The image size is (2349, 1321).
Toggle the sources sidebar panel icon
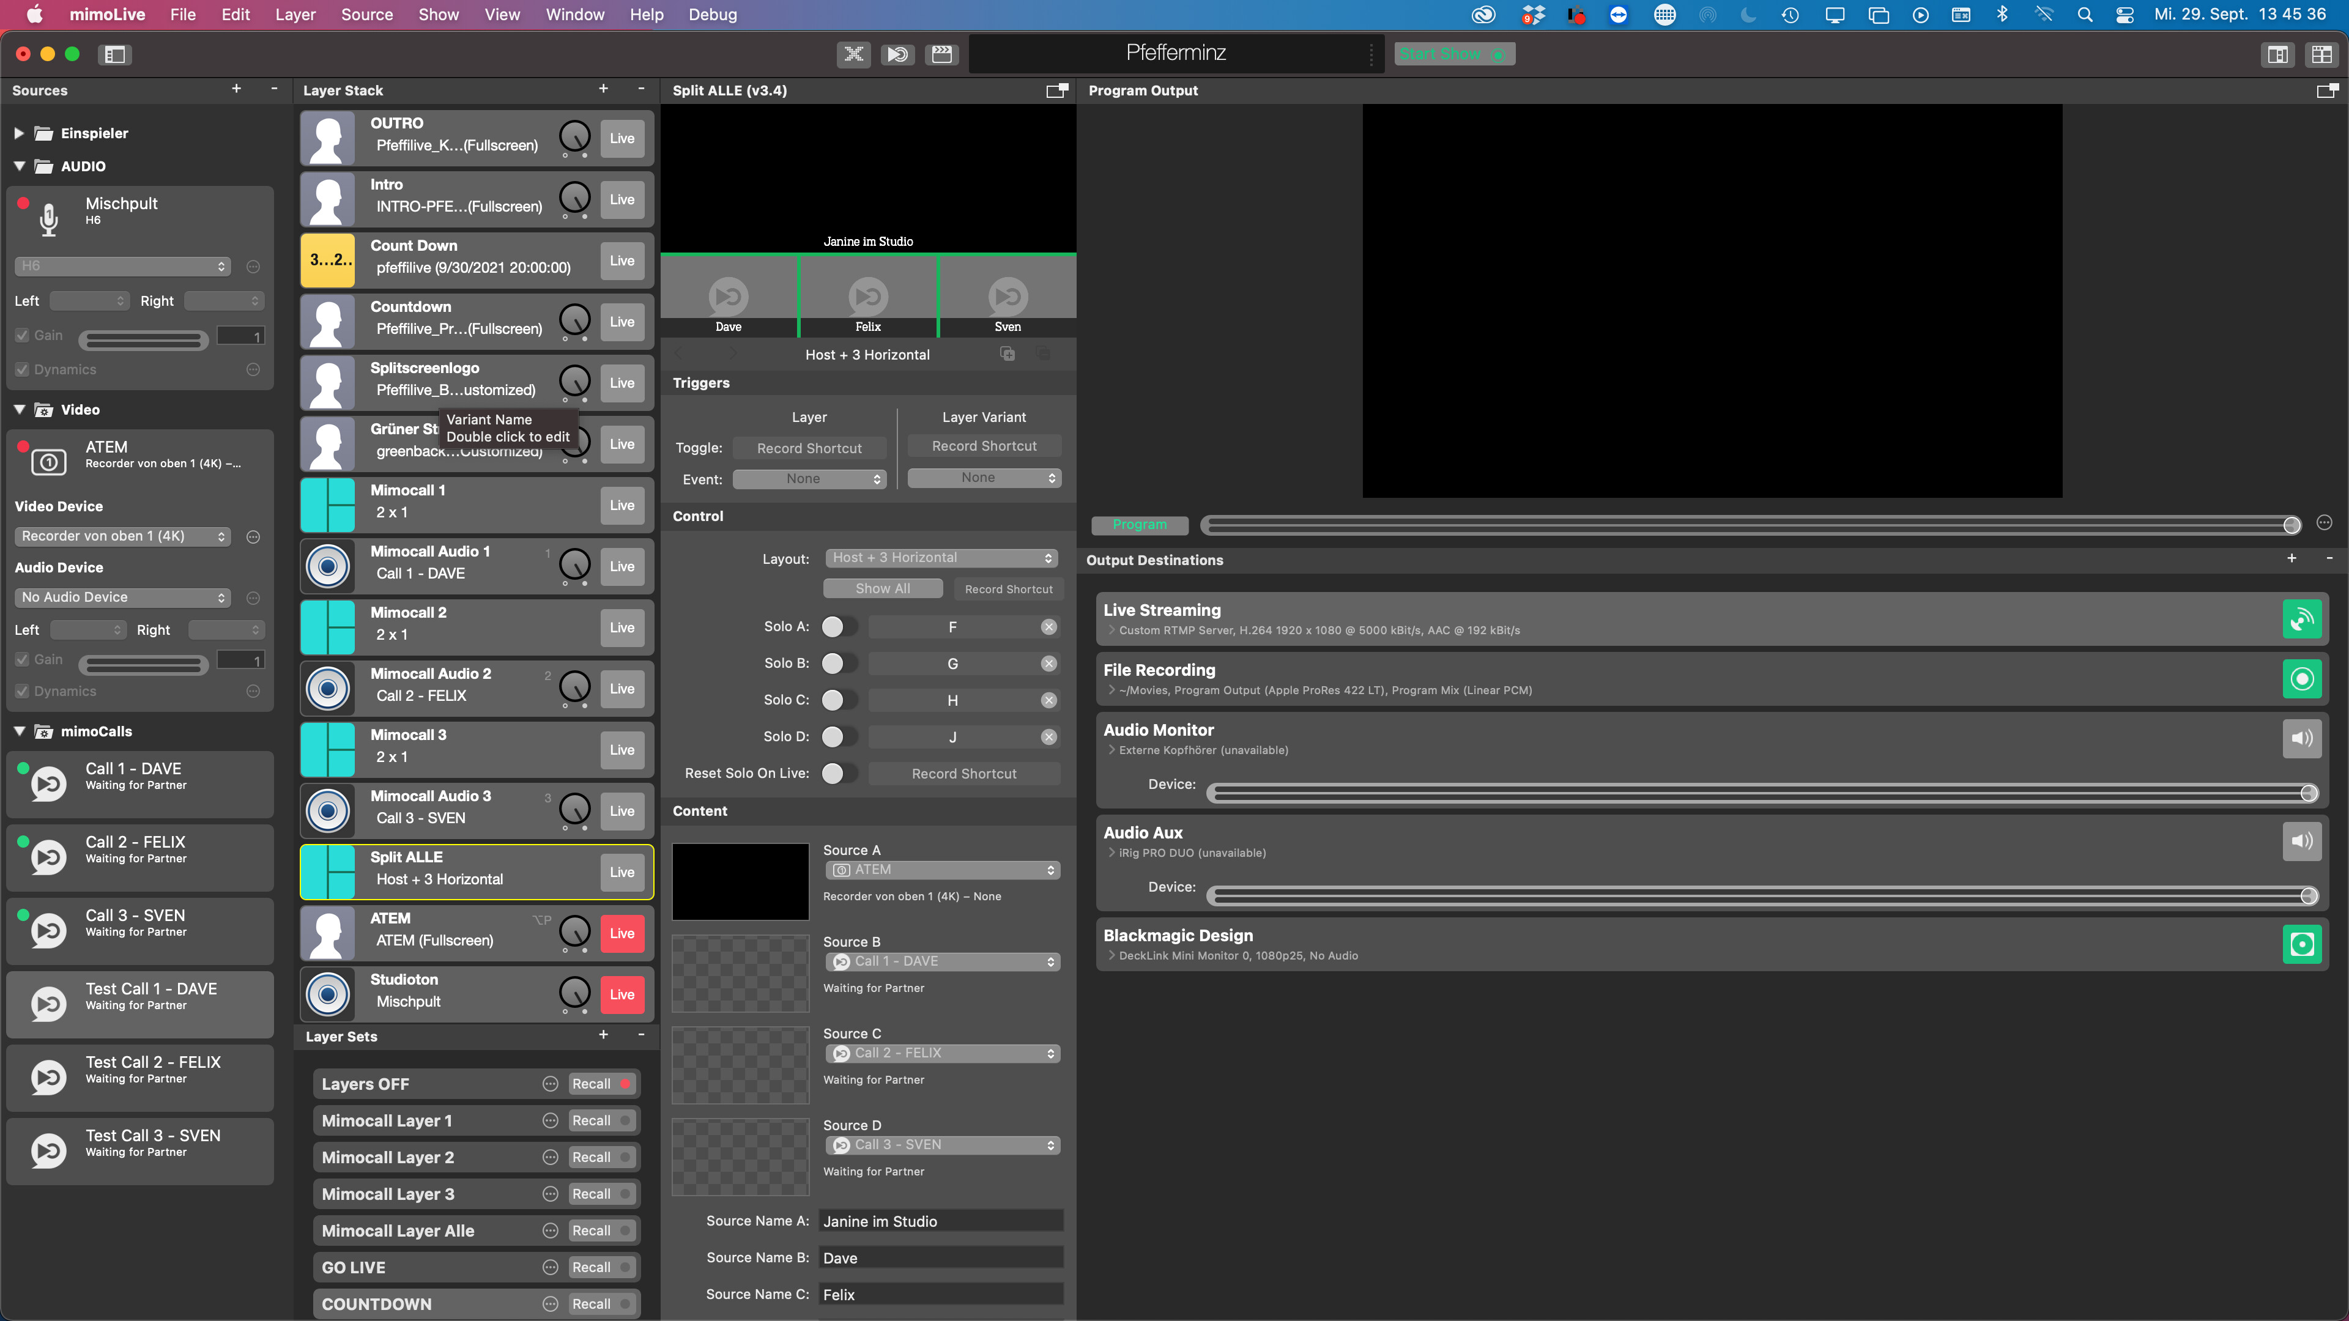115,54
